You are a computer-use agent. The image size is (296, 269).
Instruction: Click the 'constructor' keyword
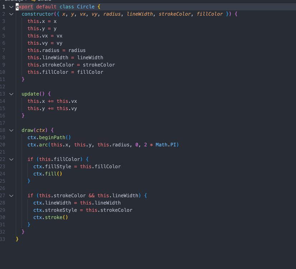click(38, 14)
